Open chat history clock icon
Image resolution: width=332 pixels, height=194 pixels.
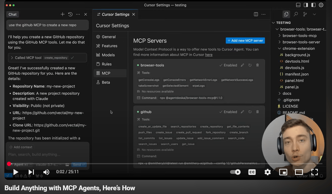[70, 14]
